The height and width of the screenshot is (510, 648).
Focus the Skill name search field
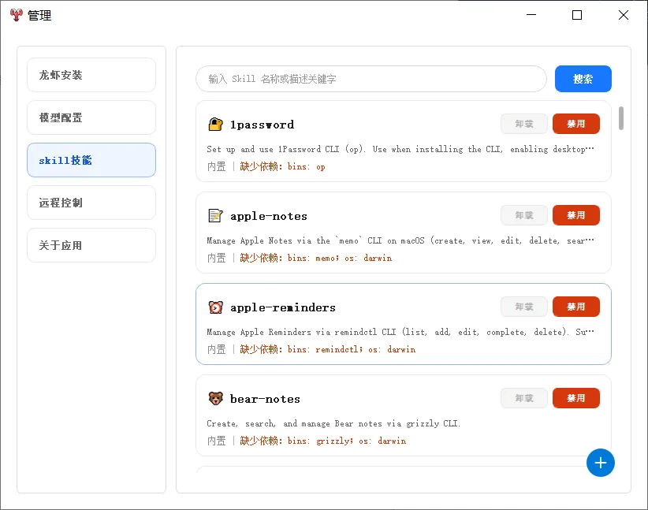[371, 79]
